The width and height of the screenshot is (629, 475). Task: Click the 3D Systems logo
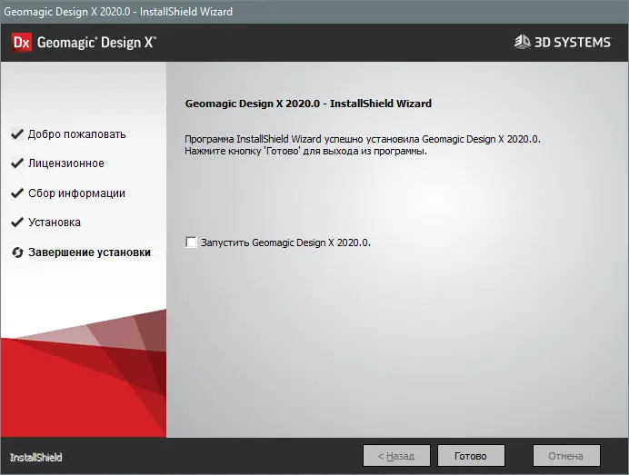(563, 42)
